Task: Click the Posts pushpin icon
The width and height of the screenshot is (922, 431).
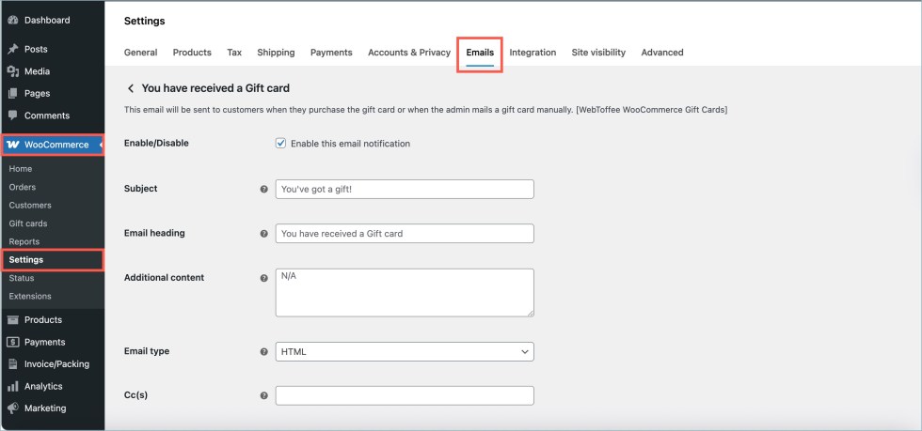Action: click(13, 50)
